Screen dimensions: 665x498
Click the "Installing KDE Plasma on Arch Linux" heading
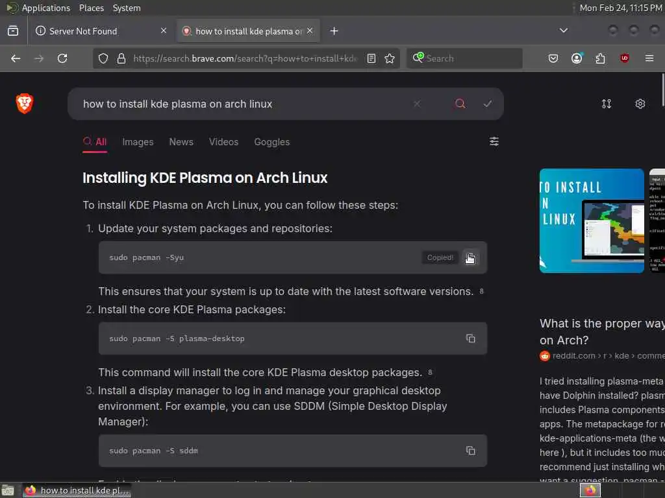tap(205, 178)
